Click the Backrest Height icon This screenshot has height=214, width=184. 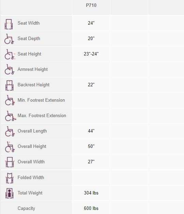[x=10, y=86]
